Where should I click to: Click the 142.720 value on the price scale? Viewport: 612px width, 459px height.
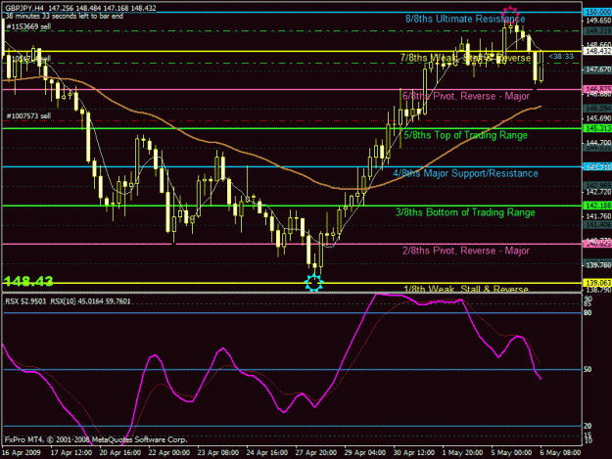tap(598, 192)
